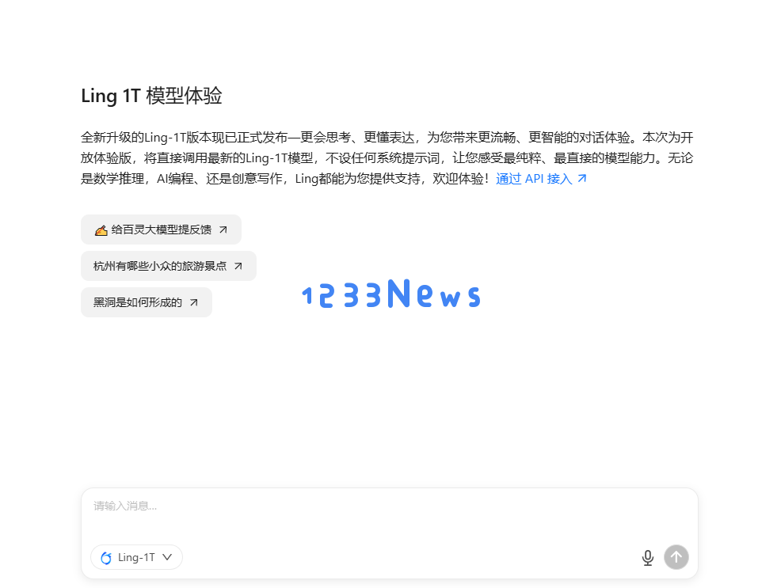Click the pencil emoji in the feedback chip

(101, 230)
